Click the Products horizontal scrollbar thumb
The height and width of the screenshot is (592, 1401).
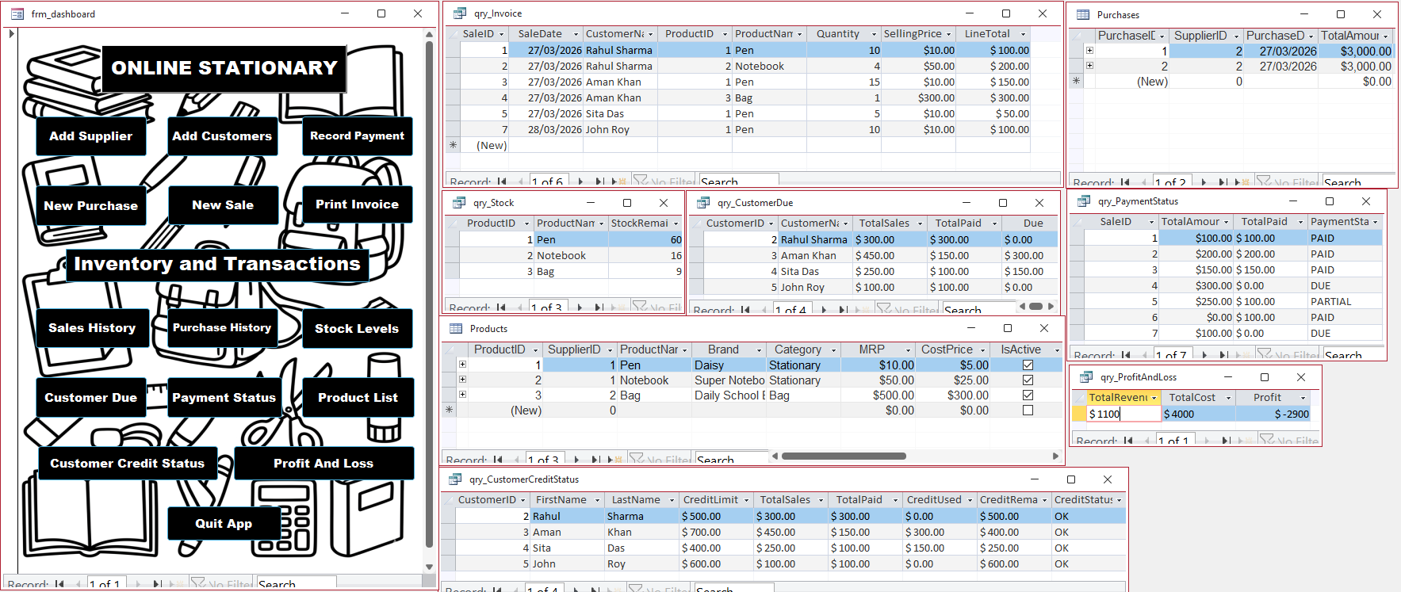[844, 456]
